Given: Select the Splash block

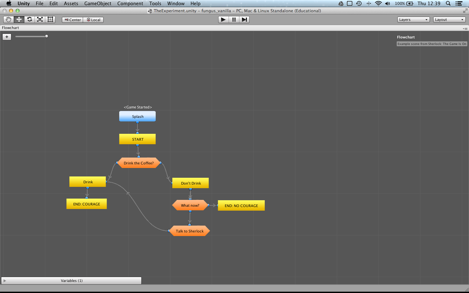Looking at the screenshot, I should pos(137,116).
